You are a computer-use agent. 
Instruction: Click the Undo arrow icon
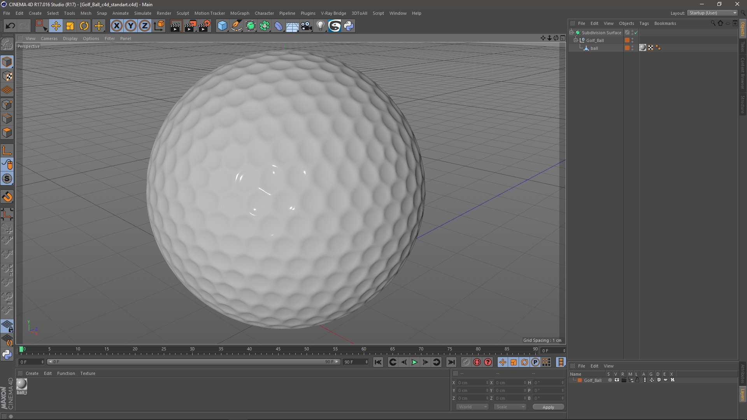coord(10,26)
